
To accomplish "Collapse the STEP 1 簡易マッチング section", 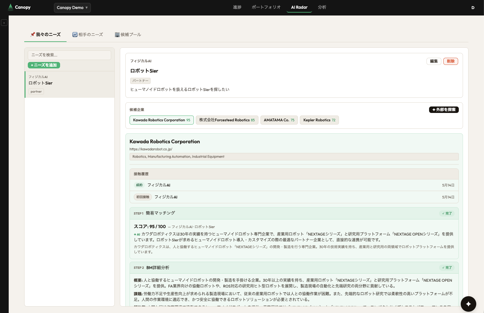I will [294, 213].
